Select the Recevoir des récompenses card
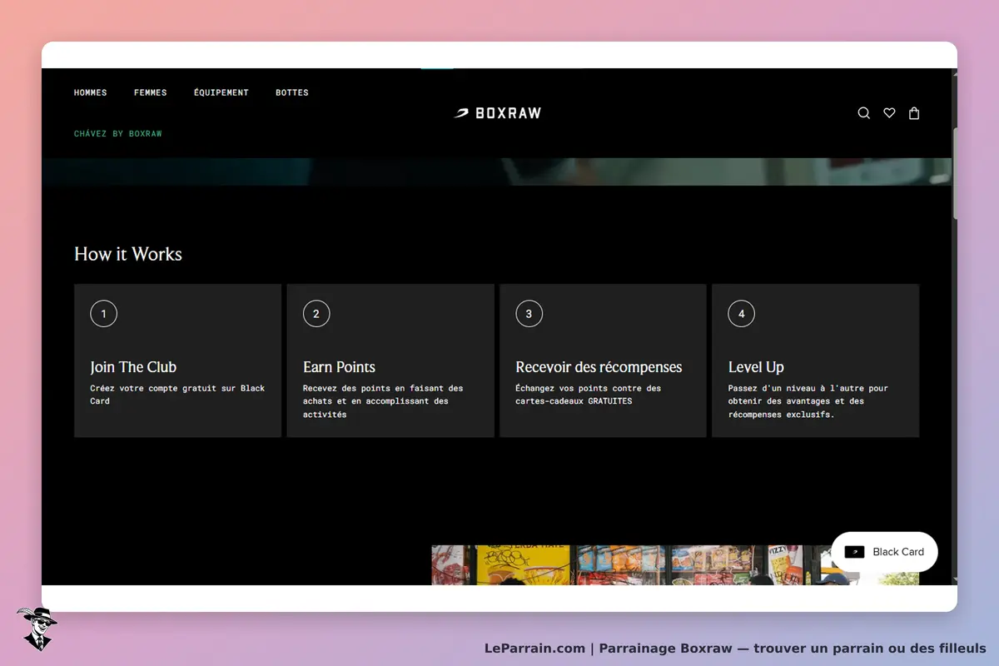 (603, 360)
